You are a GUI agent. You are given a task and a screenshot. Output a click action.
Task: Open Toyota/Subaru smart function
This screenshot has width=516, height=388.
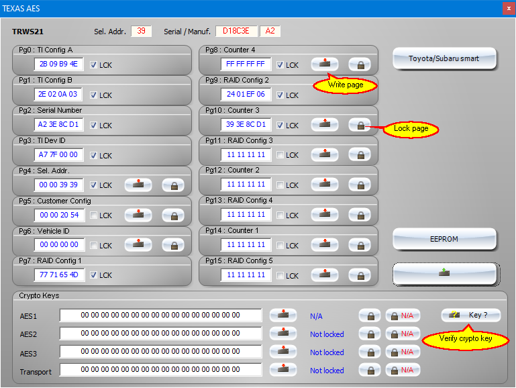point(444,58)
